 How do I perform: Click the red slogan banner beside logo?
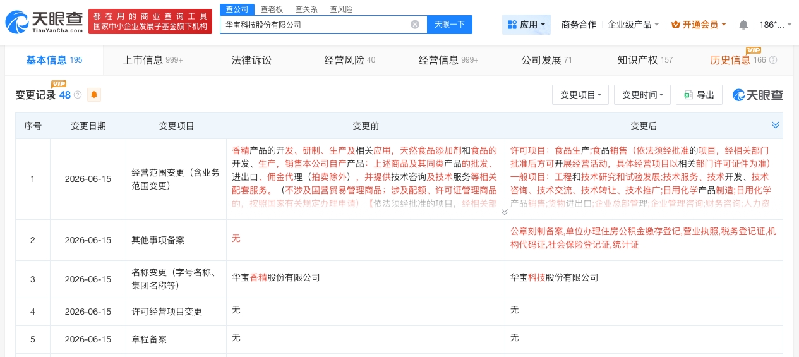(x=150, y=22)
